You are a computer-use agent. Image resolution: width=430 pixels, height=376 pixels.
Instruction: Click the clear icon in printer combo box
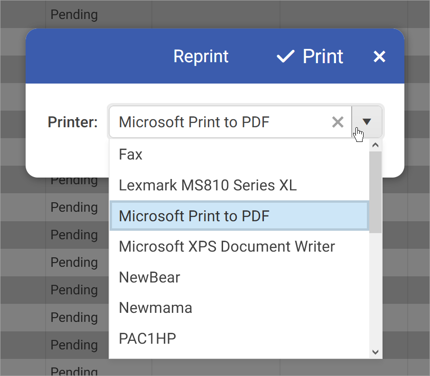[x=337, y=122]
